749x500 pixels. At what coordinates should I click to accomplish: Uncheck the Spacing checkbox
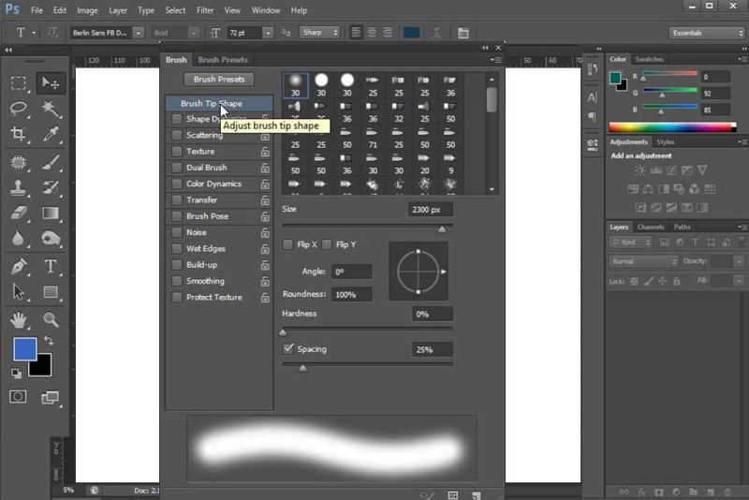(x=288, y=348)
